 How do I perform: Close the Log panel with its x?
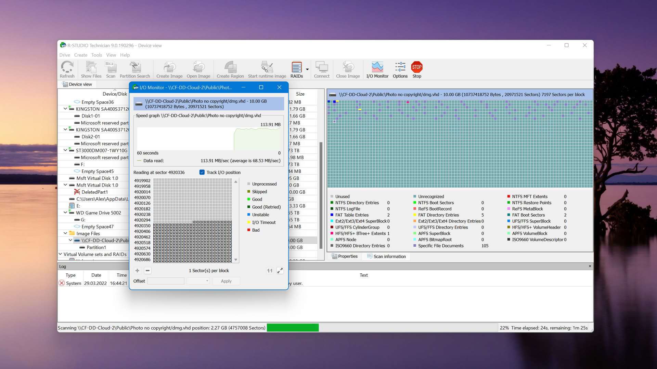[590, 266]
